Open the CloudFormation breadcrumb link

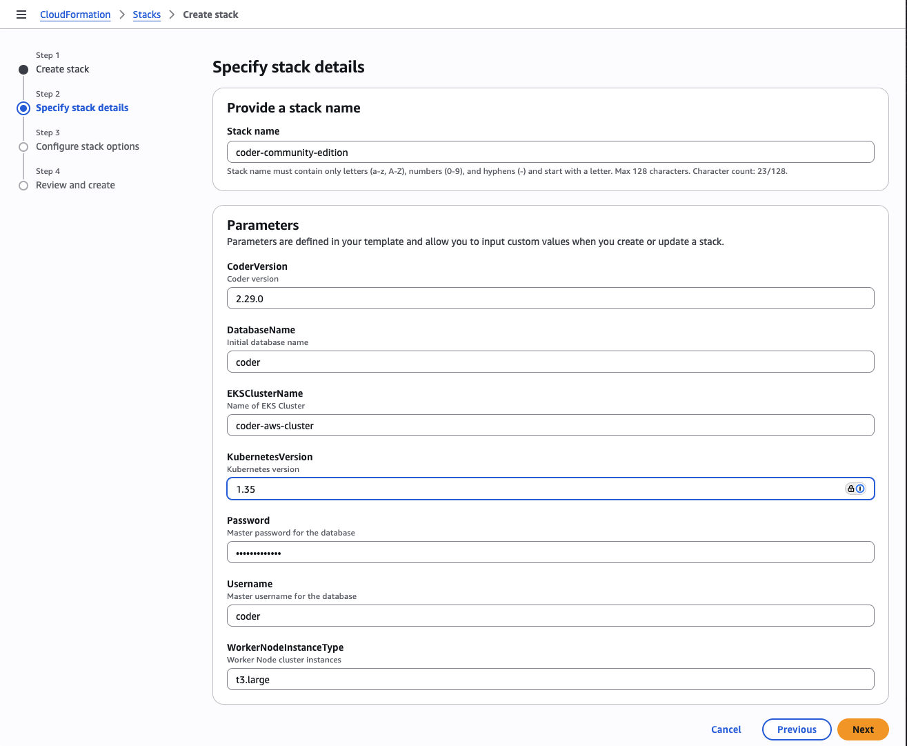click(x=75, y=14)
